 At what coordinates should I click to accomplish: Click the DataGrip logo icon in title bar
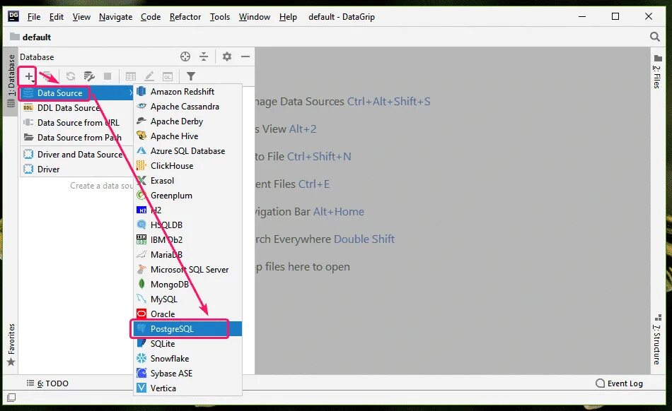click(x=13, y=16)
